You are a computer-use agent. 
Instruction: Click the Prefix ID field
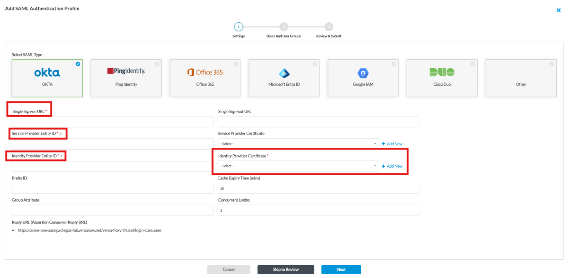113,188
